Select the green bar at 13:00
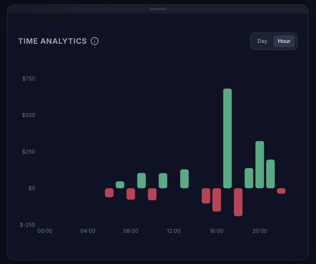Screen dimensions: 316x264 click(184, 179)
